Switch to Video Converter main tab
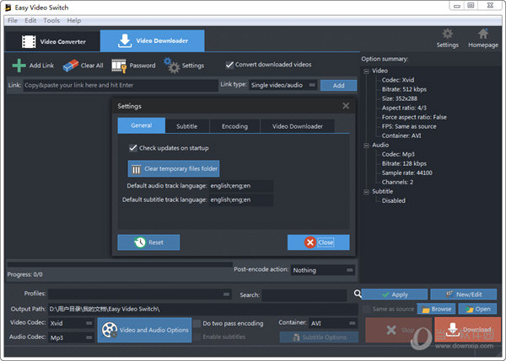This screenshot has height=361, width=506. click(x=53, y=41)
